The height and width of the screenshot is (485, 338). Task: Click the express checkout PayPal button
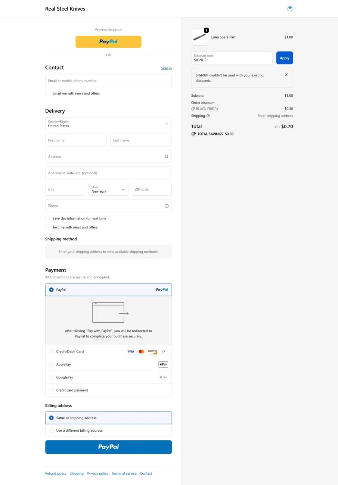pyautogui.click(x=108, y=42)
